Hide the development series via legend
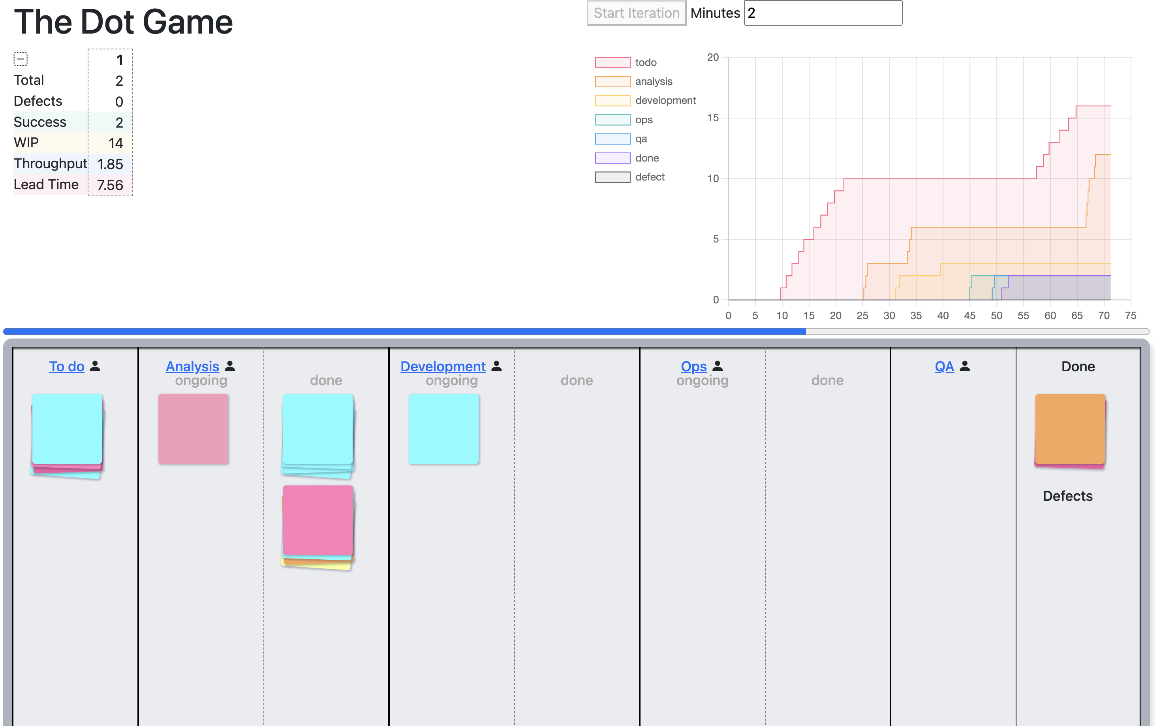The height and width of the screenshot is (726, 1176). tap(612, 100)
